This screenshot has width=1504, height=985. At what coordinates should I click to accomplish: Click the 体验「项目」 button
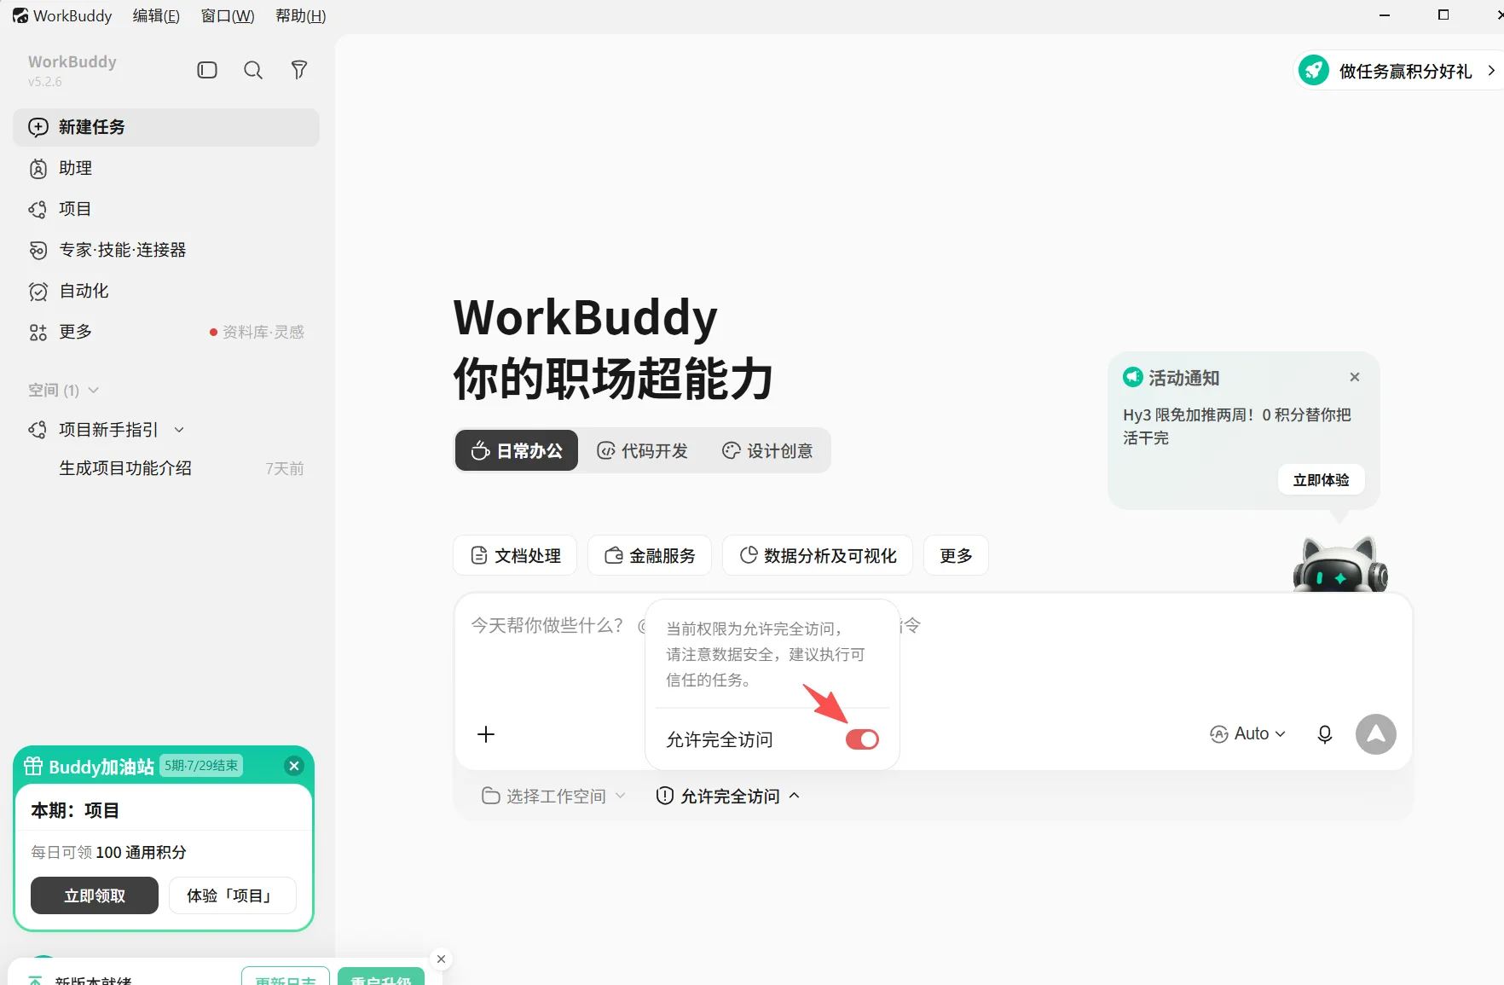(x=233, y=895)
